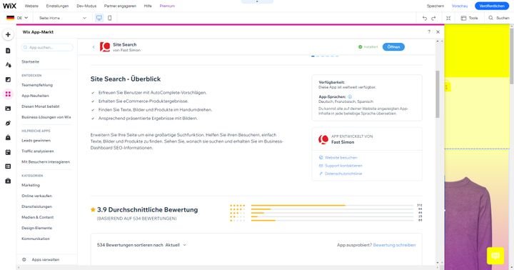
Task: Click the Öffnen button for Site Search
Action: [393, 47]
